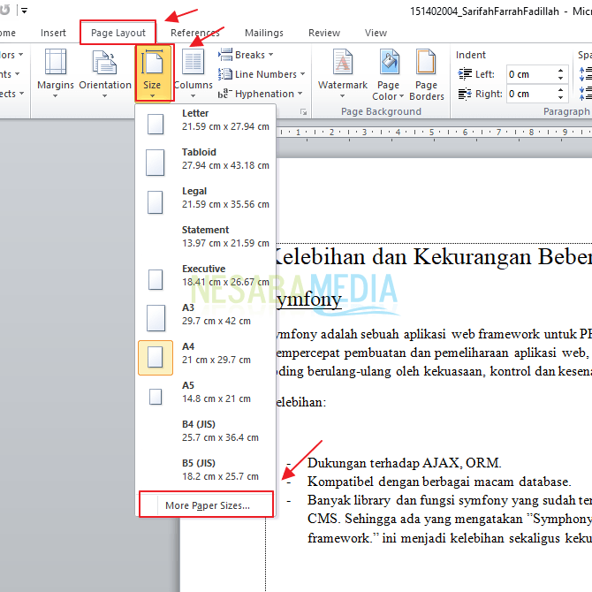This screenshot has height=592, width=592.
Task: Expand the Breaks dropdown
Action: [x=246, y=55]
